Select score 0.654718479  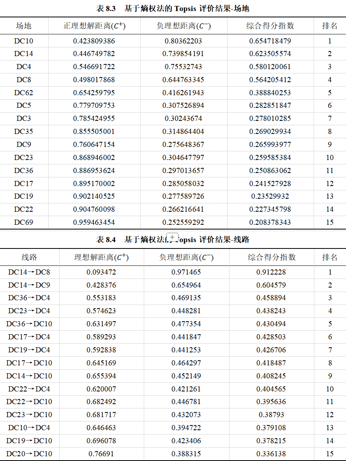tap(270, 41)
